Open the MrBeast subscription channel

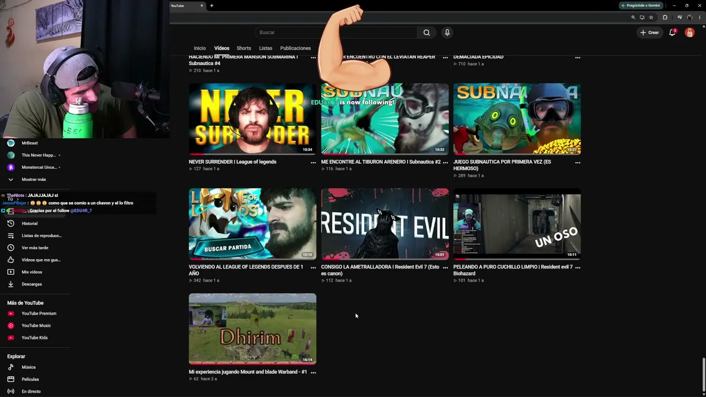(x=23, y=143)
